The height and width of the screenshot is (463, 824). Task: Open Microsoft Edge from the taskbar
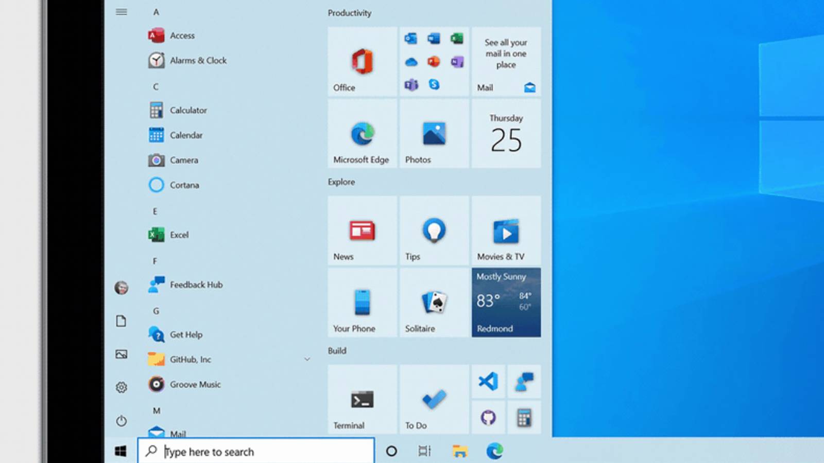pos(494,451)
